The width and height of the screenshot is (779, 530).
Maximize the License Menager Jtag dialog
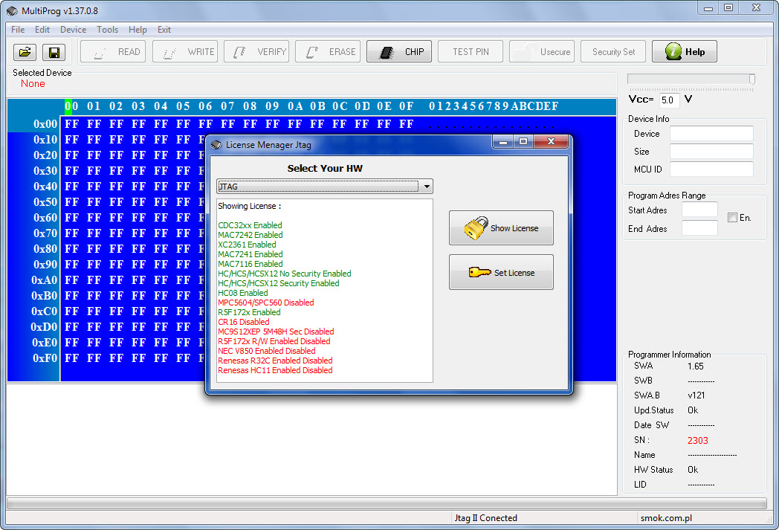[523, 141]
